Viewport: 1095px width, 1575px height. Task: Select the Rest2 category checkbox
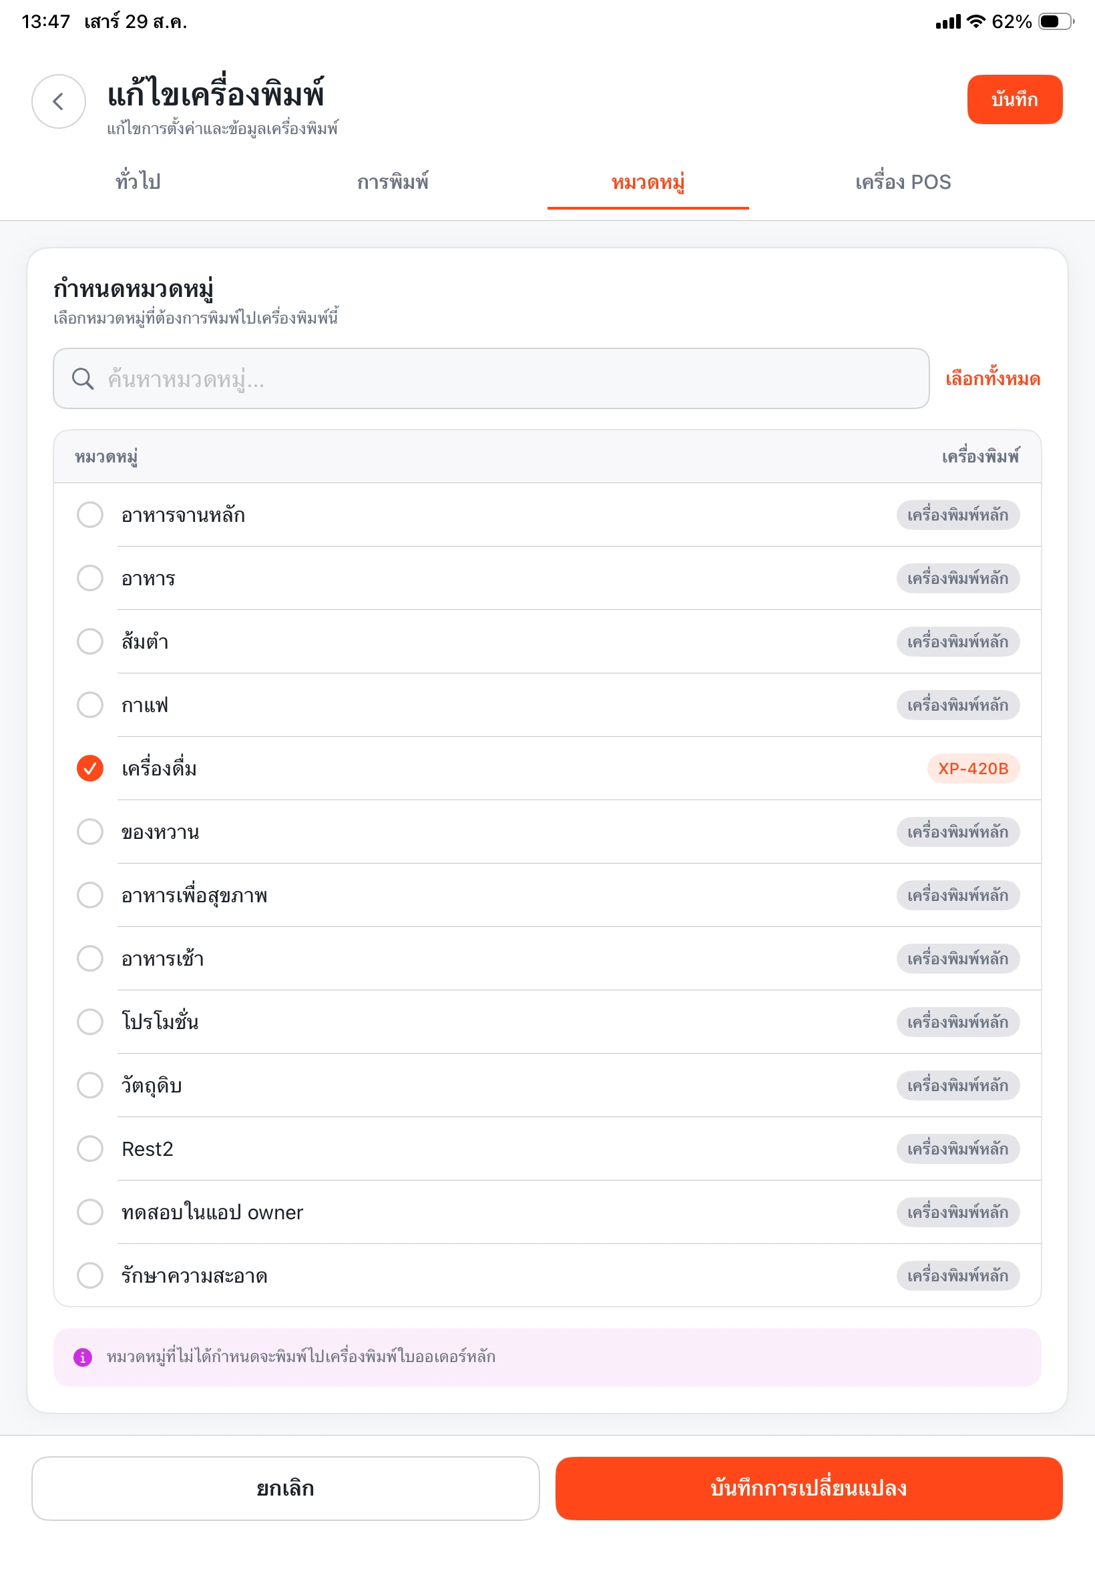click(90, 1149)
